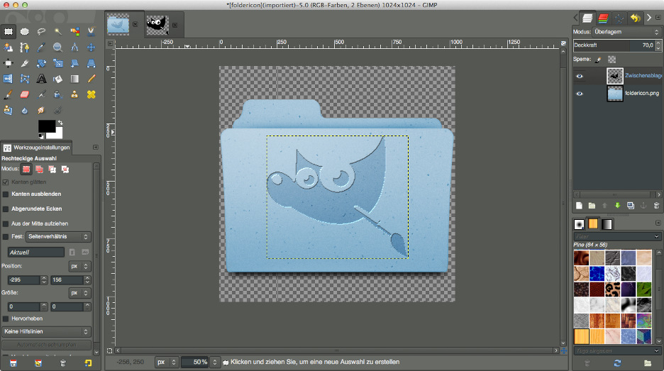Hide the foldericon.png layer via eye icon
The height and width of the screenshot is (371, 664).
(580, 94)
